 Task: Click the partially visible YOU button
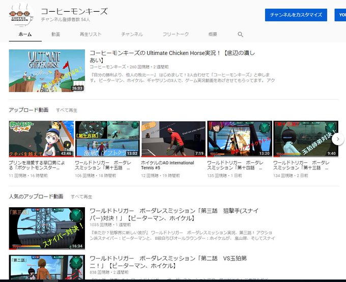[x=340, y=15]
